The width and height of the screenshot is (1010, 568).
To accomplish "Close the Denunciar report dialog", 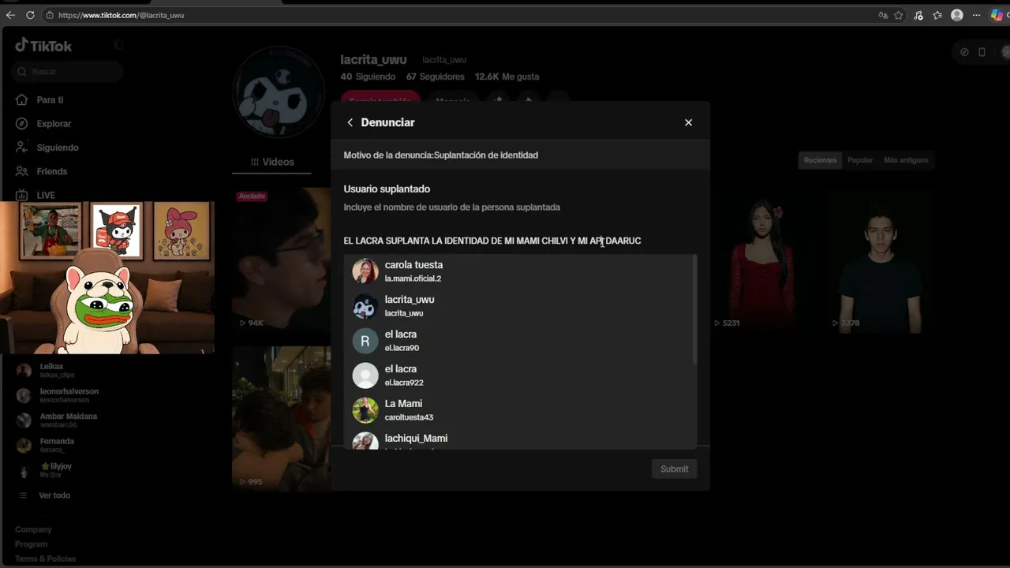I will [x=688, y=122].
